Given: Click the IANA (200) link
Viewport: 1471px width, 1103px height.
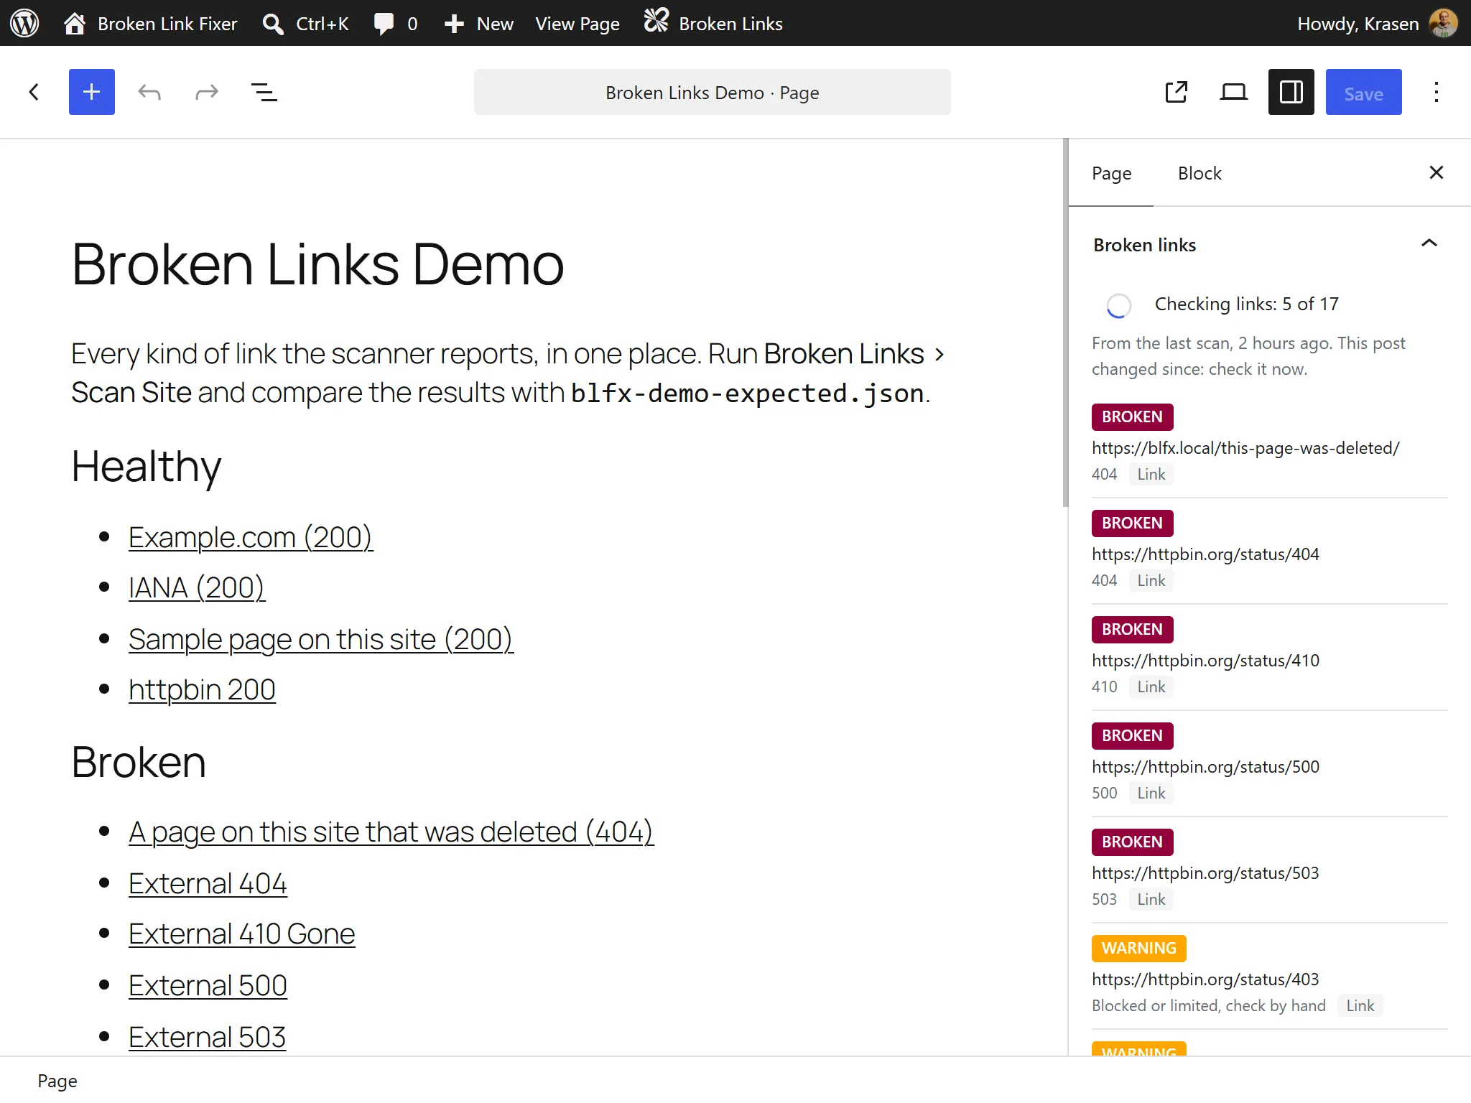Looking at the screenshot, I should (x=197, y=587).
